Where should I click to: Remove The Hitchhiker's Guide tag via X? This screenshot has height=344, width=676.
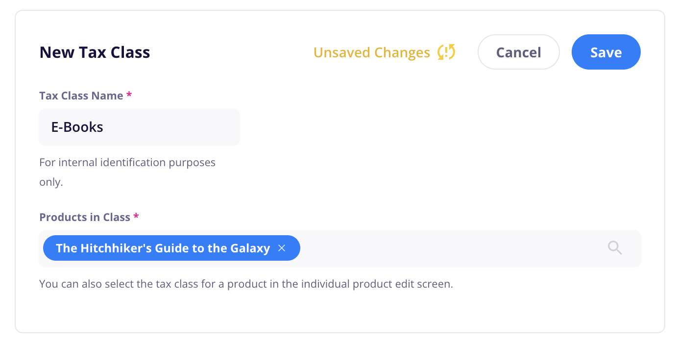click(282, 248)
